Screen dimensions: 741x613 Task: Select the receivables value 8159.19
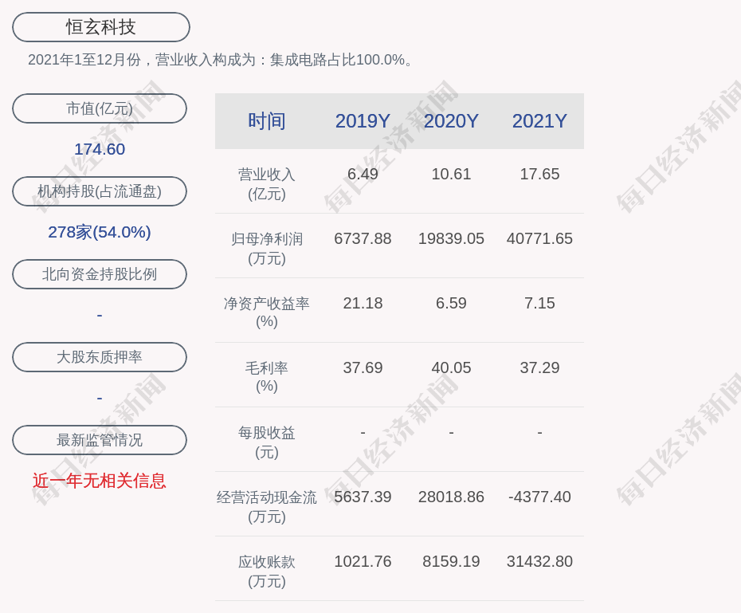point(451,561)
